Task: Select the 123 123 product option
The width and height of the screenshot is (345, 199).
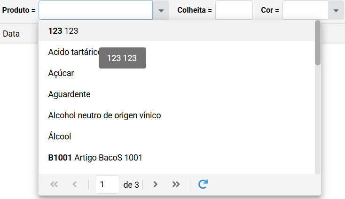Action: tap(176, 31)
